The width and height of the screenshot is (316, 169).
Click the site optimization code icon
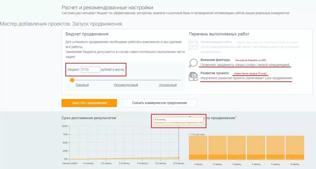(x=193, y=45)
